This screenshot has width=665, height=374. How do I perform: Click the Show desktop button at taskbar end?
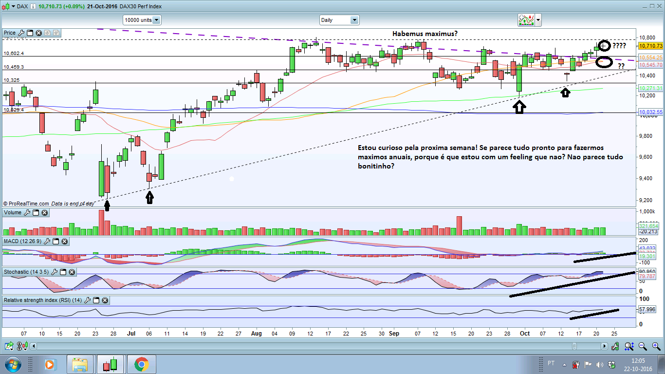[x=662, y=364]
